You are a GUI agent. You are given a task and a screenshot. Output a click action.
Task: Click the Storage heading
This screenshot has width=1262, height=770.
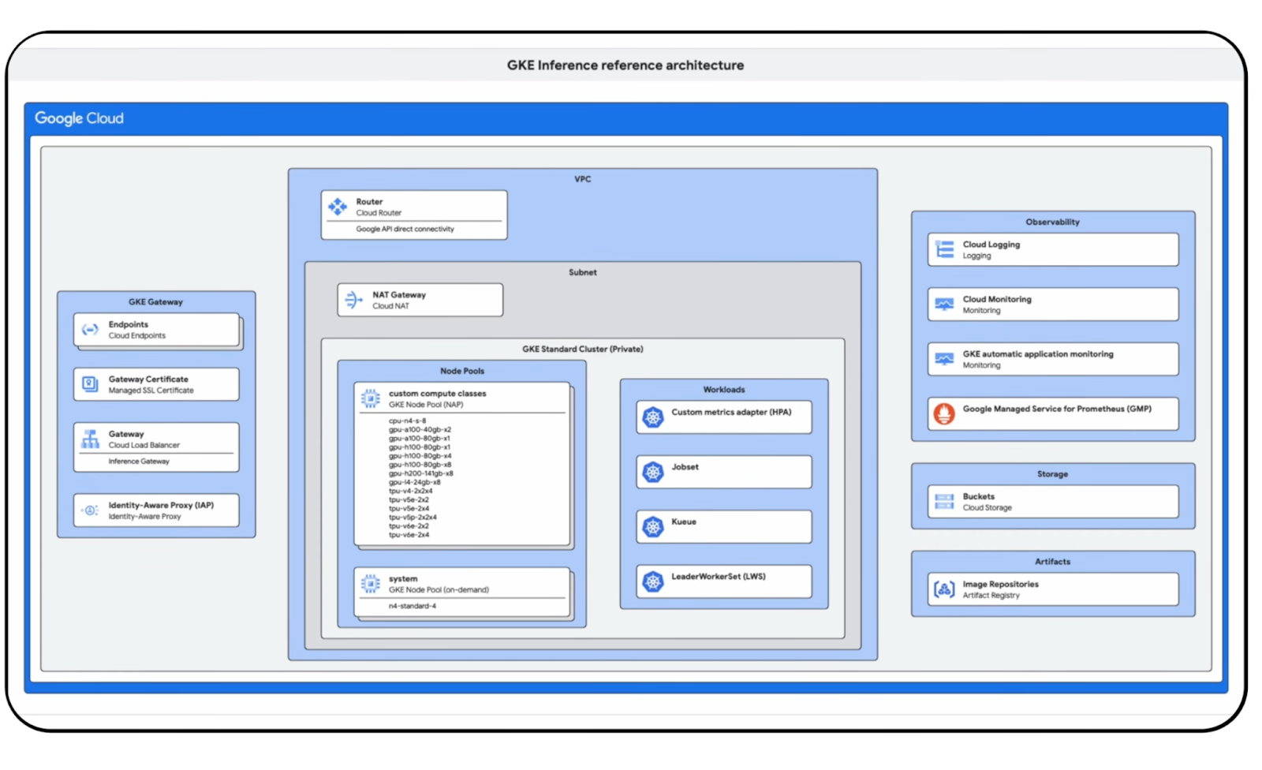pyautogui.click(x=1053, y=474)
